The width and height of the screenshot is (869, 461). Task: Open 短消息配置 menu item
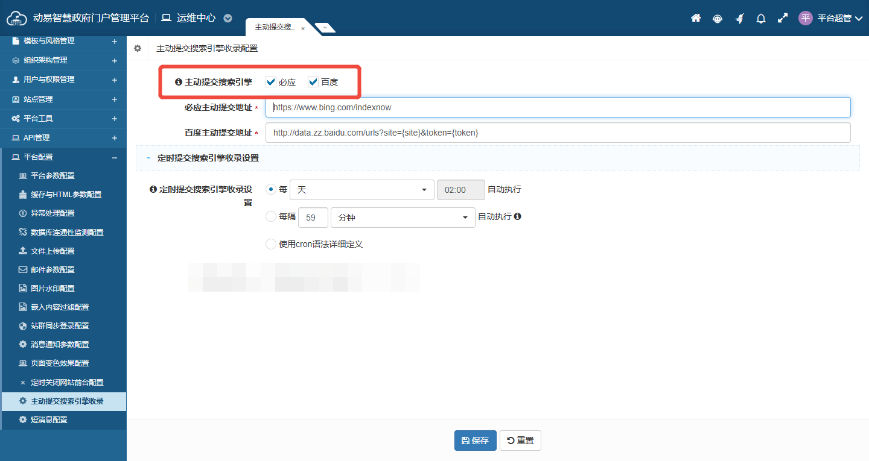pyautogui.click(x=49, y=419)
